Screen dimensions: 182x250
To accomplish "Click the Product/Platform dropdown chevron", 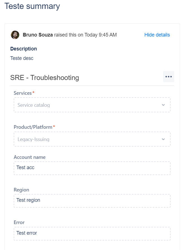I will pos(163,139).
